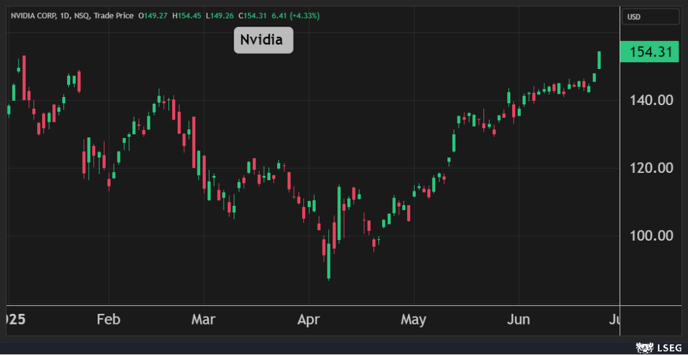Select the Apr marker on time axis

[308, 320]
